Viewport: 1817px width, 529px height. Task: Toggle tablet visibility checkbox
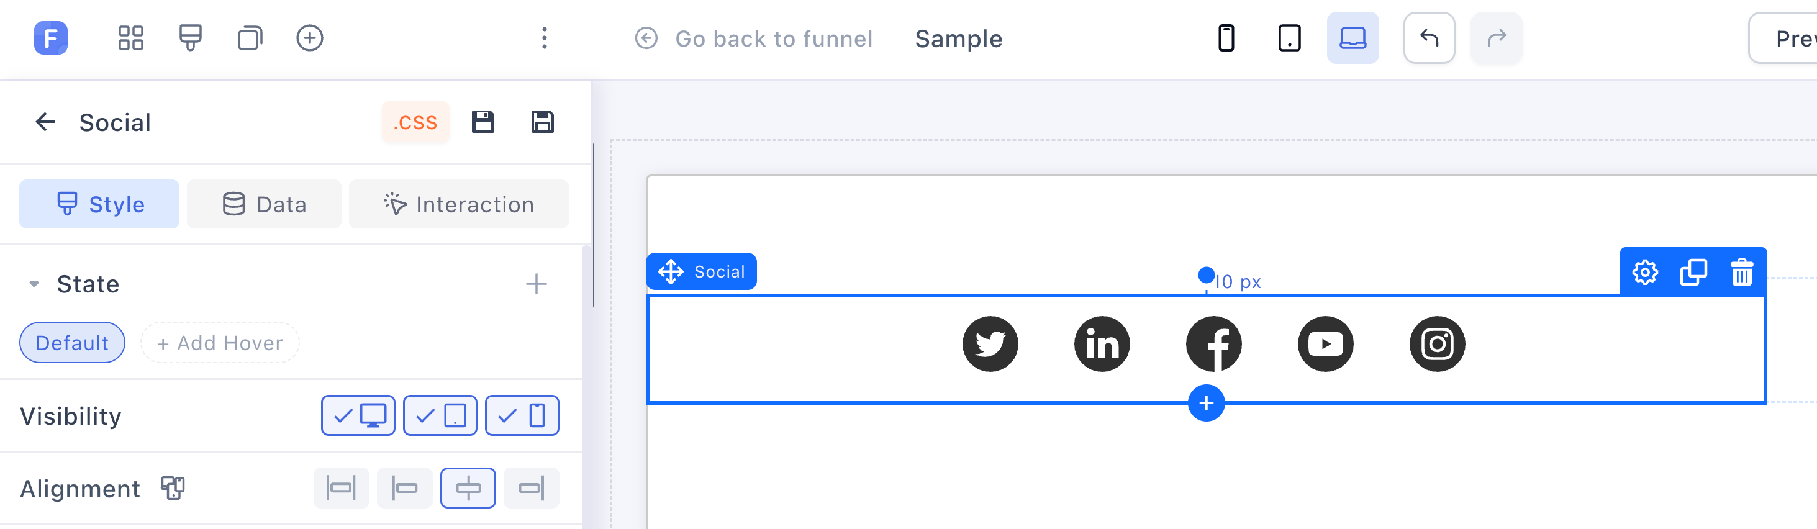pos(440,415)
